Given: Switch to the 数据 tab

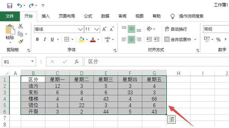Looking at the screenshot, I should (105, 16).
